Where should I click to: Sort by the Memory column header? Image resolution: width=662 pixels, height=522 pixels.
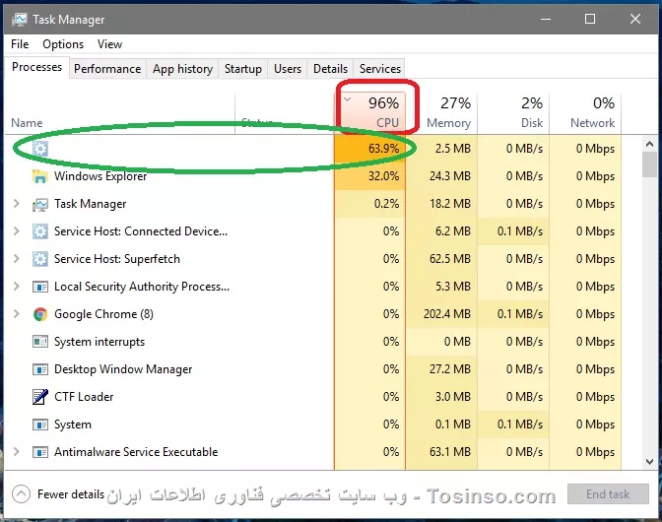tap(441, 113)
